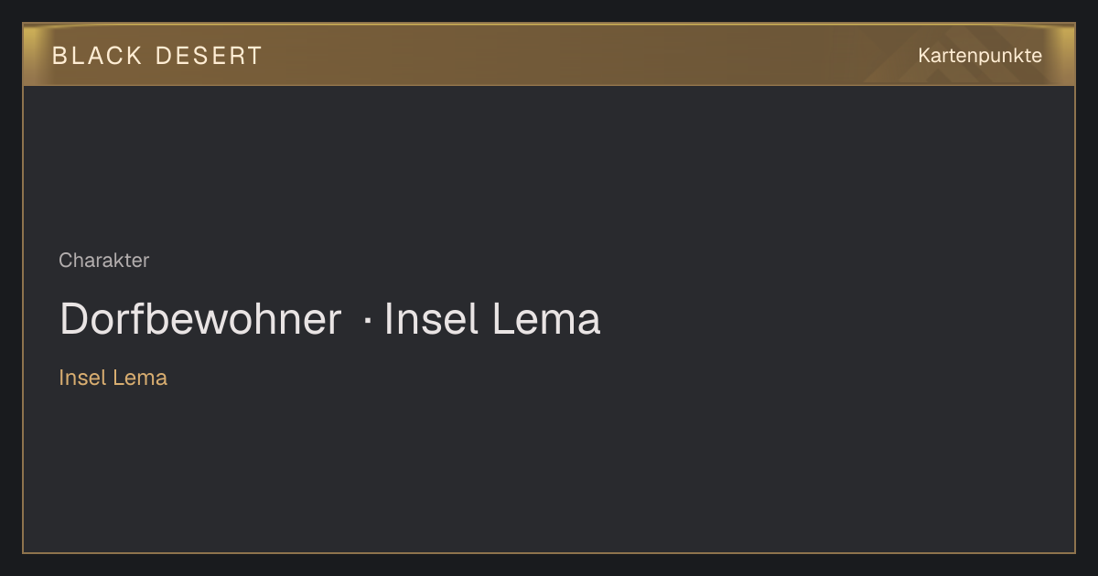Click the word BLACK in the logo

[97, 56]
